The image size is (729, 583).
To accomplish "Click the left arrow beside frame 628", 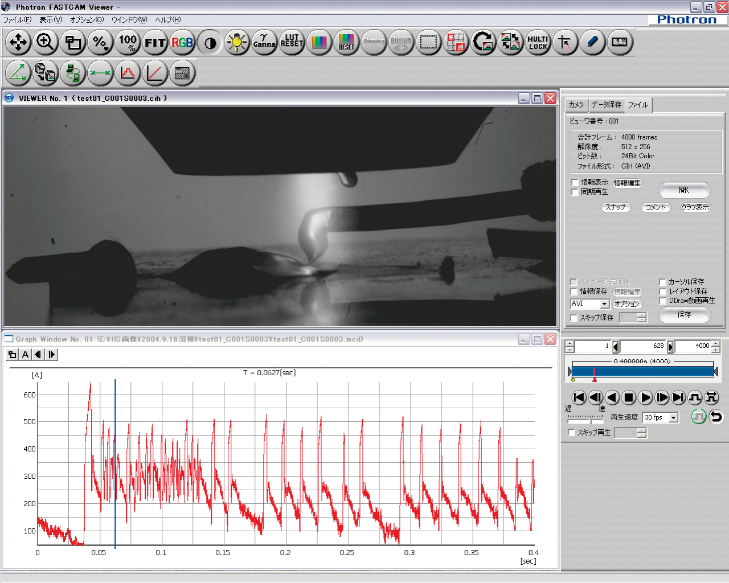I will tap(616, 346).
